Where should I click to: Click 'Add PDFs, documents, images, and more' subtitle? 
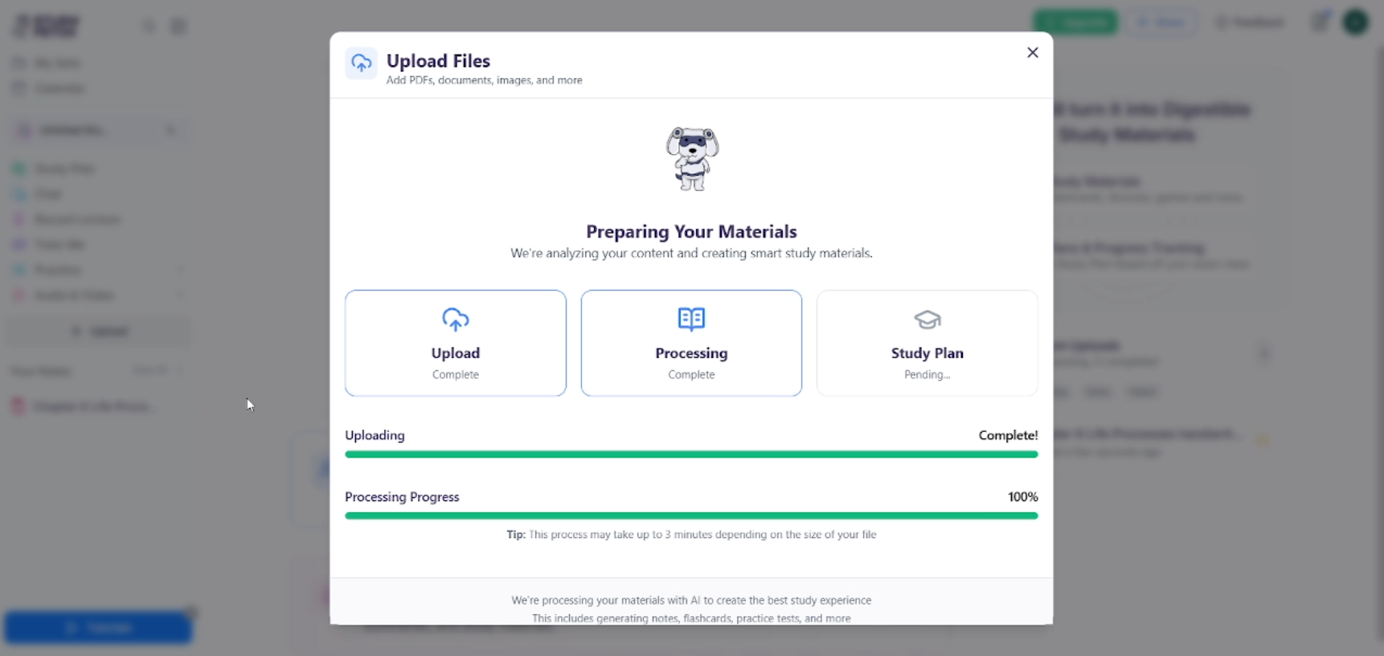click(484, 80)
